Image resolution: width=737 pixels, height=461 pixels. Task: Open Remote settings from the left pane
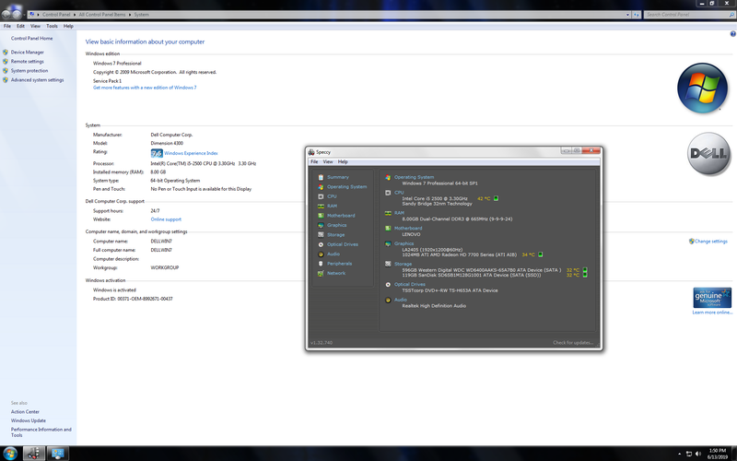28,62
